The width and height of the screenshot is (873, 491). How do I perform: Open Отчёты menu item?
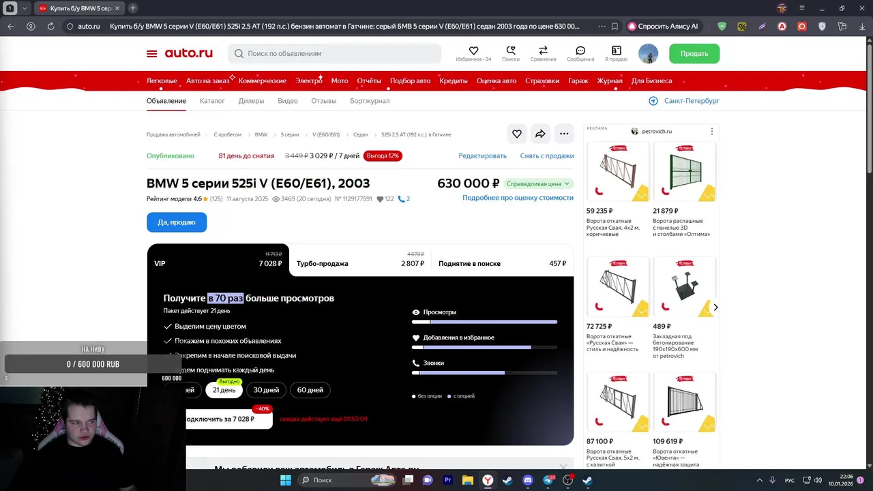[369, 80]
